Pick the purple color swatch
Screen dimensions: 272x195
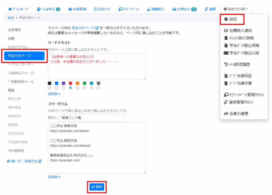click(63, 83)
